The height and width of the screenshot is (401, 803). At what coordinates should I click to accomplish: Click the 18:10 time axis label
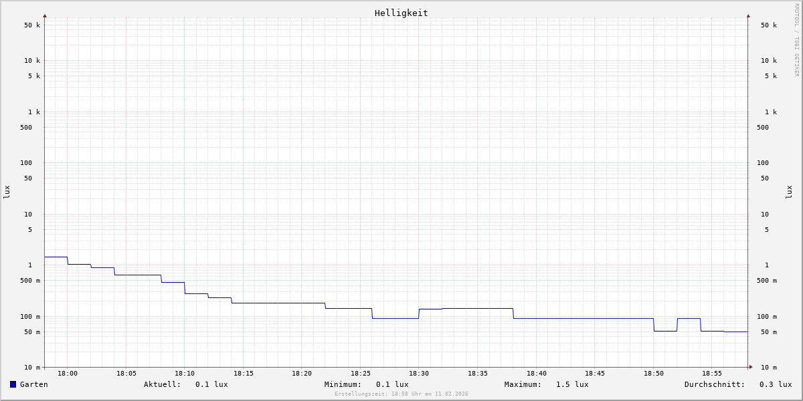(185, 374)
